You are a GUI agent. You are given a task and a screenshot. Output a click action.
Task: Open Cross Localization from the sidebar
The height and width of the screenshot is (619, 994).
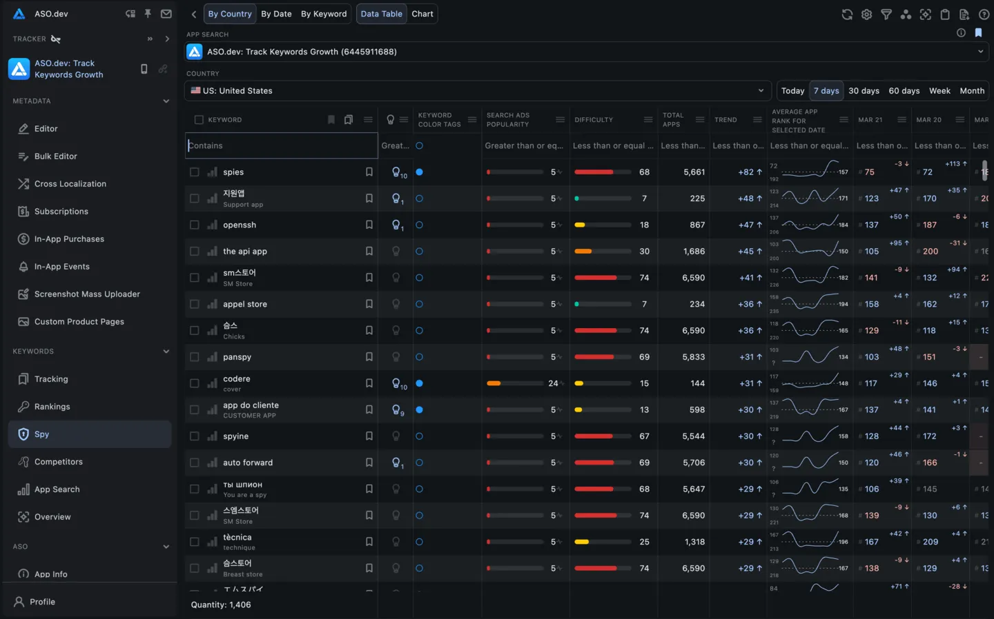click(70, 184)
